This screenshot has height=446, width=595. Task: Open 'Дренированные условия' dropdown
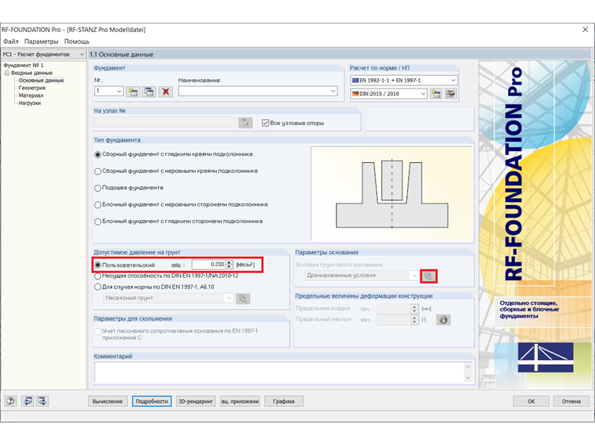pyautogui.click(x=414, y=275)
